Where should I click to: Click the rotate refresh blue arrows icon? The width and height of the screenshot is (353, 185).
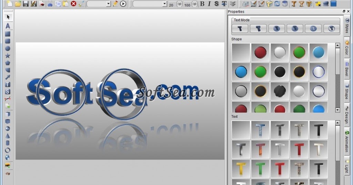277,3
